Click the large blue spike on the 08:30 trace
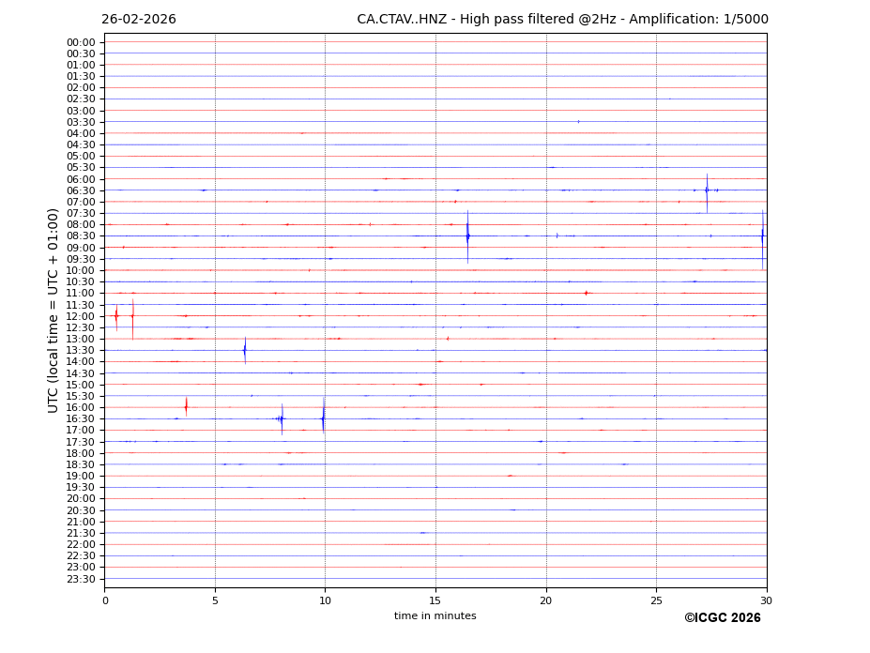The width and height of the screenshot is (870, 653). 467,235
